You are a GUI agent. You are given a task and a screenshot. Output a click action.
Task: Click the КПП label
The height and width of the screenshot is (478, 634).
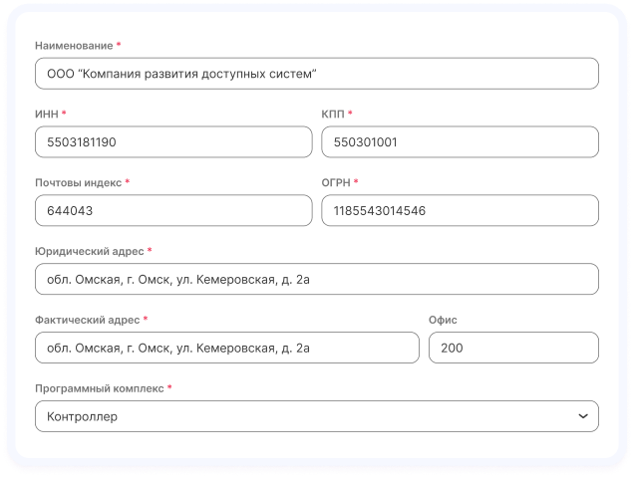[333, 115]
